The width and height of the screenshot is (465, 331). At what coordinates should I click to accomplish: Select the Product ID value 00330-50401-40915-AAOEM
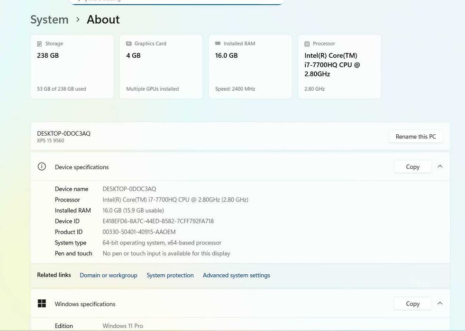[x=139, y=232]
